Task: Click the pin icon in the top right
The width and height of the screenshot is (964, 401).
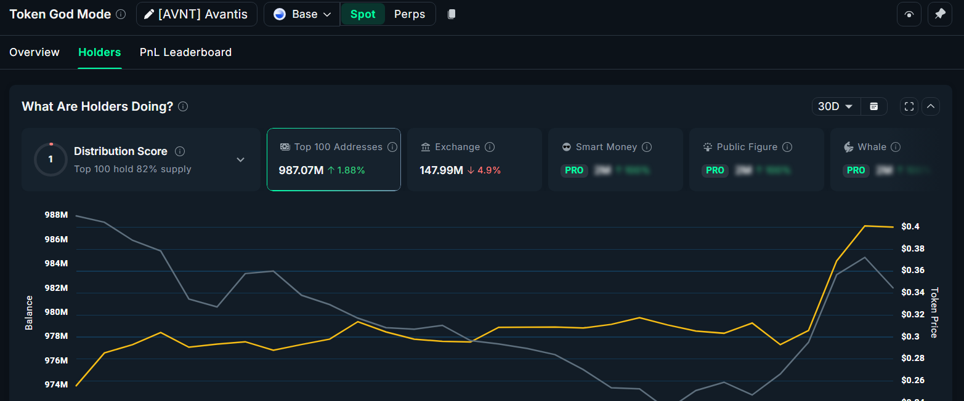Action: pyautogui.click(x=940, y=14)
